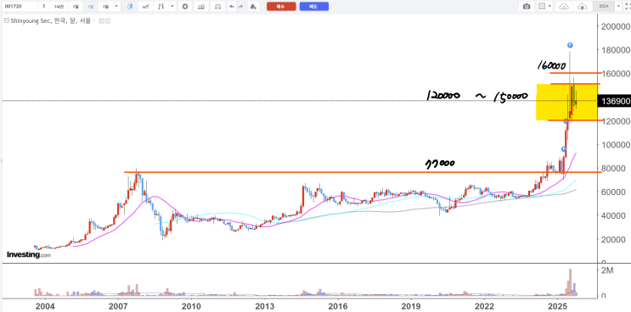631x312 pixels.
Task: Click the 2024 layout name button
Action: point(603,7)
